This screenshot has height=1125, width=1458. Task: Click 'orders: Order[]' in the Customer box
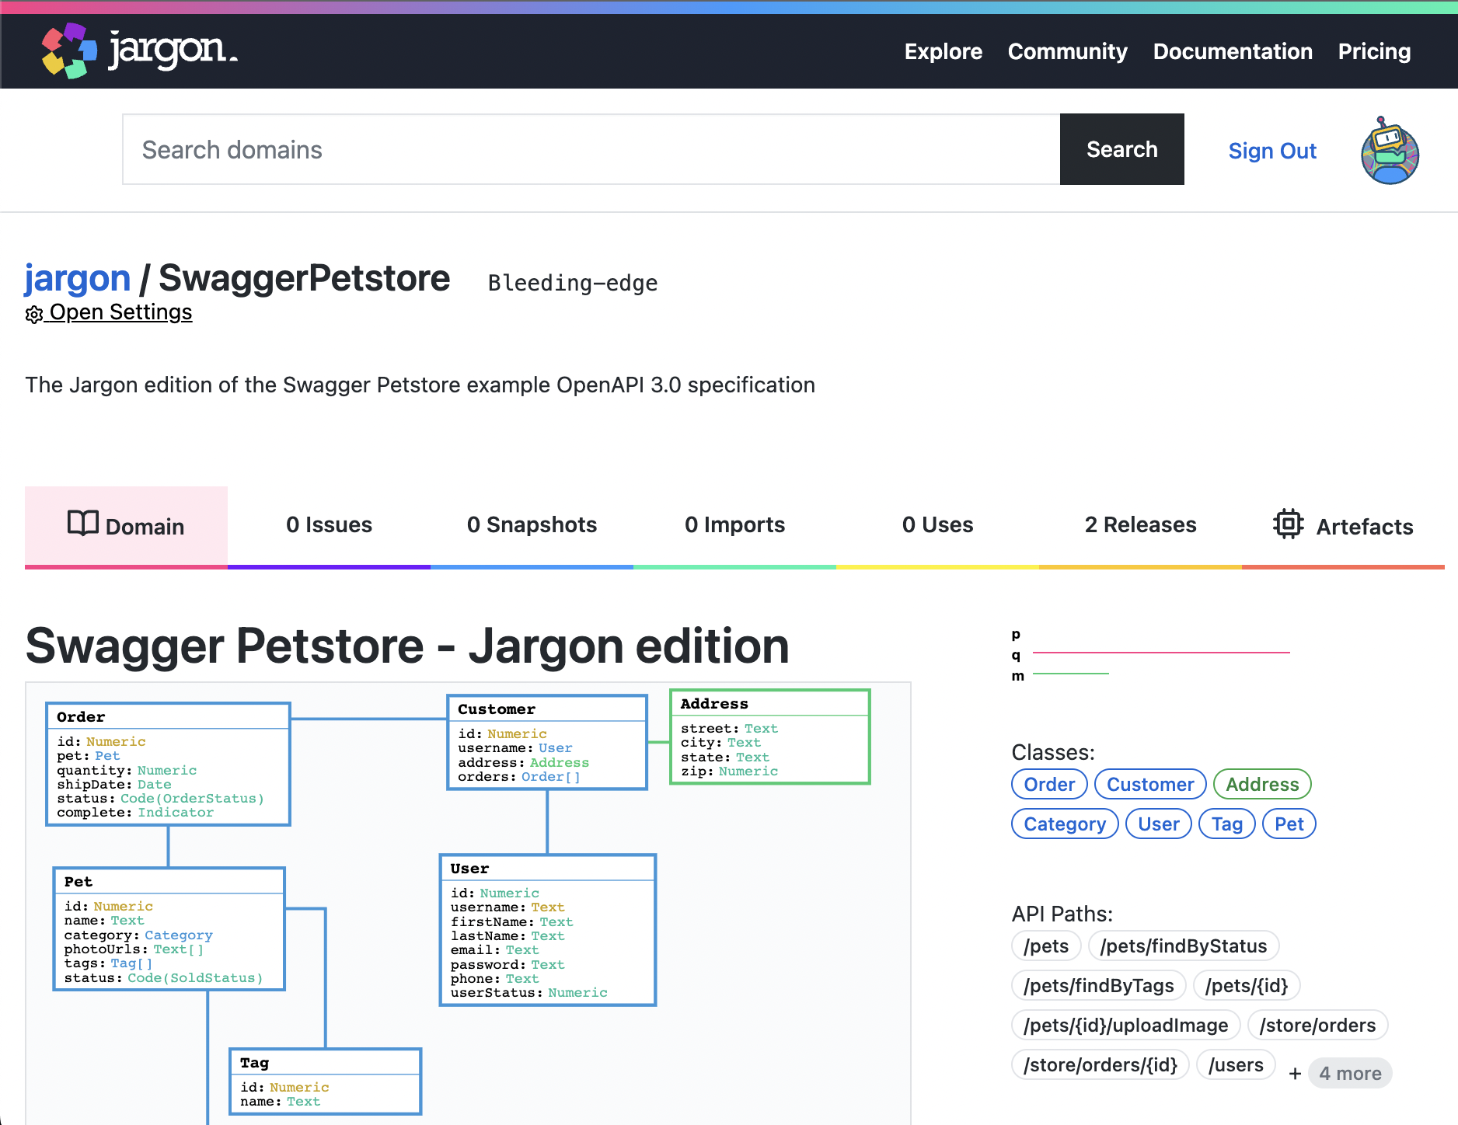point(518,776)
